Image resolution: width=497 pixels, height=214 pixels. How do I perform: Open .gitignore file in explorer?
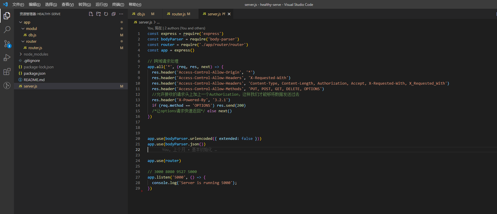[x=71, y=60]
